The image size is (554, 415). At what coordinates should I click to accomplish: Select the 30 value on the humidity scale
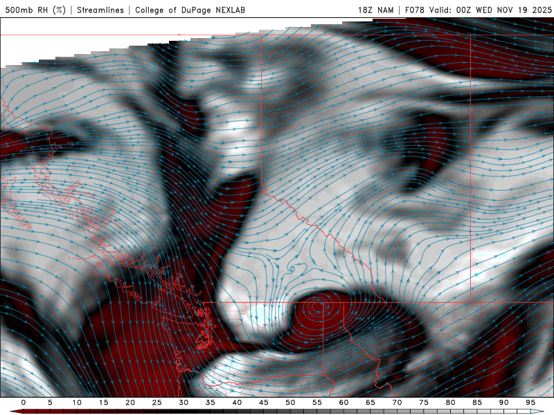point(184,403)
